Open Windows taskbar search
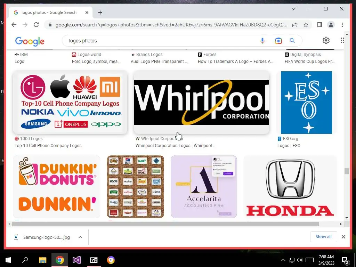 click(25, 260)
